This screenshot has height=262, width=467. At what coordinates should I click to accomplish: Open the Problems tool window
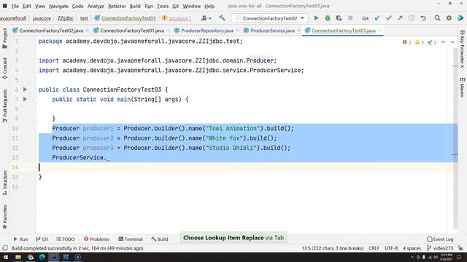click(x=96, y=239)
